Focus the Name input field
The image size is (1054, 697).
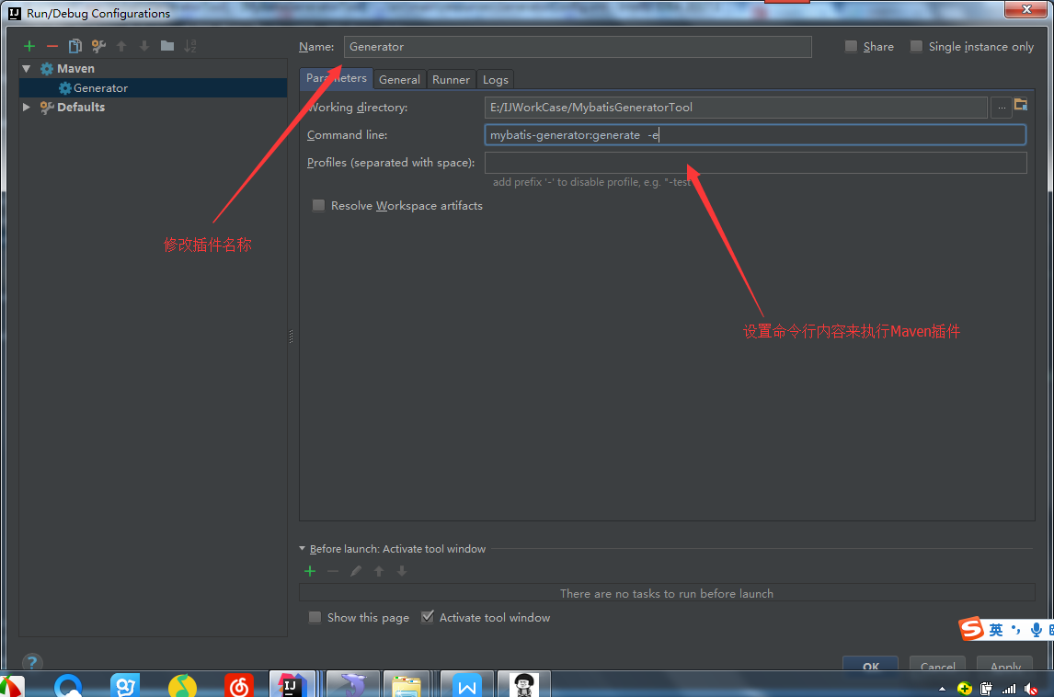point(578,46)
